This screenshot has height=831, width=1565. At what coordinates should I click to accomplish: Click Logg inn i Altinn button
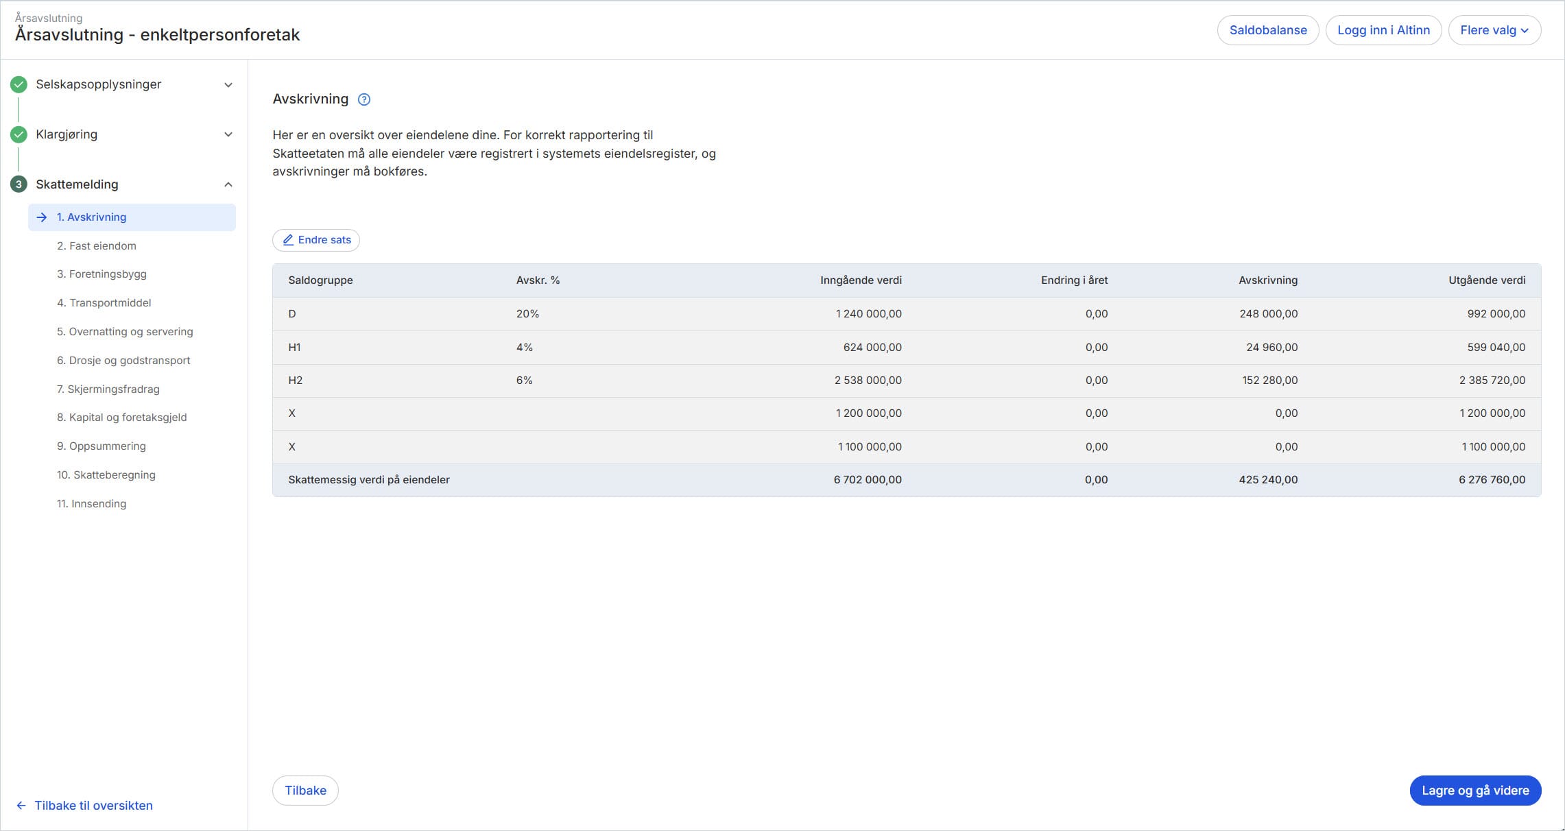pyautogui.click(x=1383, y=30)
